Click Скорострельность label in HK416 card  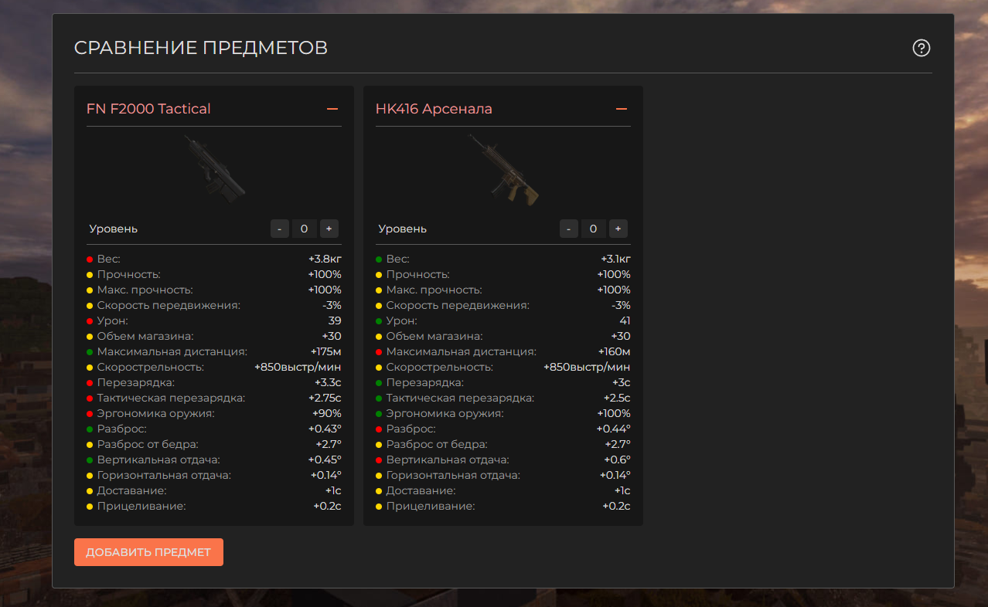440,367
